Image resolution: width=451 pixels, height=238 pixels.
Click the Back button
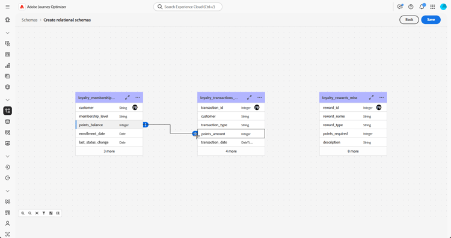tap(409, 20)
